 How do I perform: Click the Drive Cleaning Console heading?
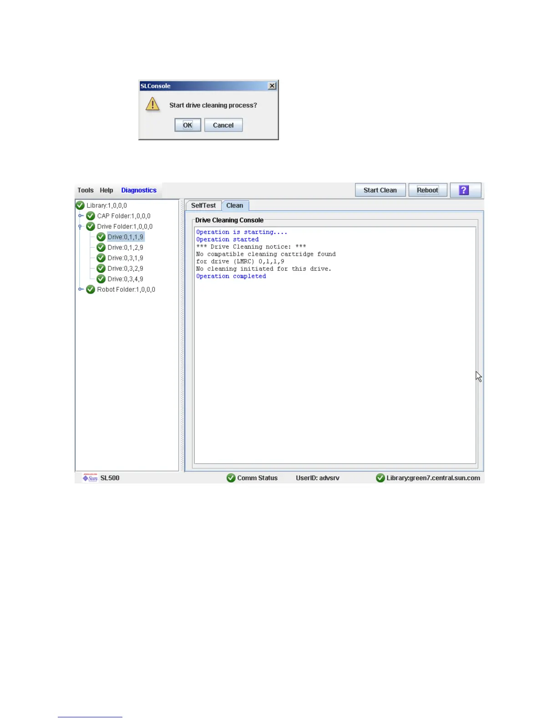229,220
